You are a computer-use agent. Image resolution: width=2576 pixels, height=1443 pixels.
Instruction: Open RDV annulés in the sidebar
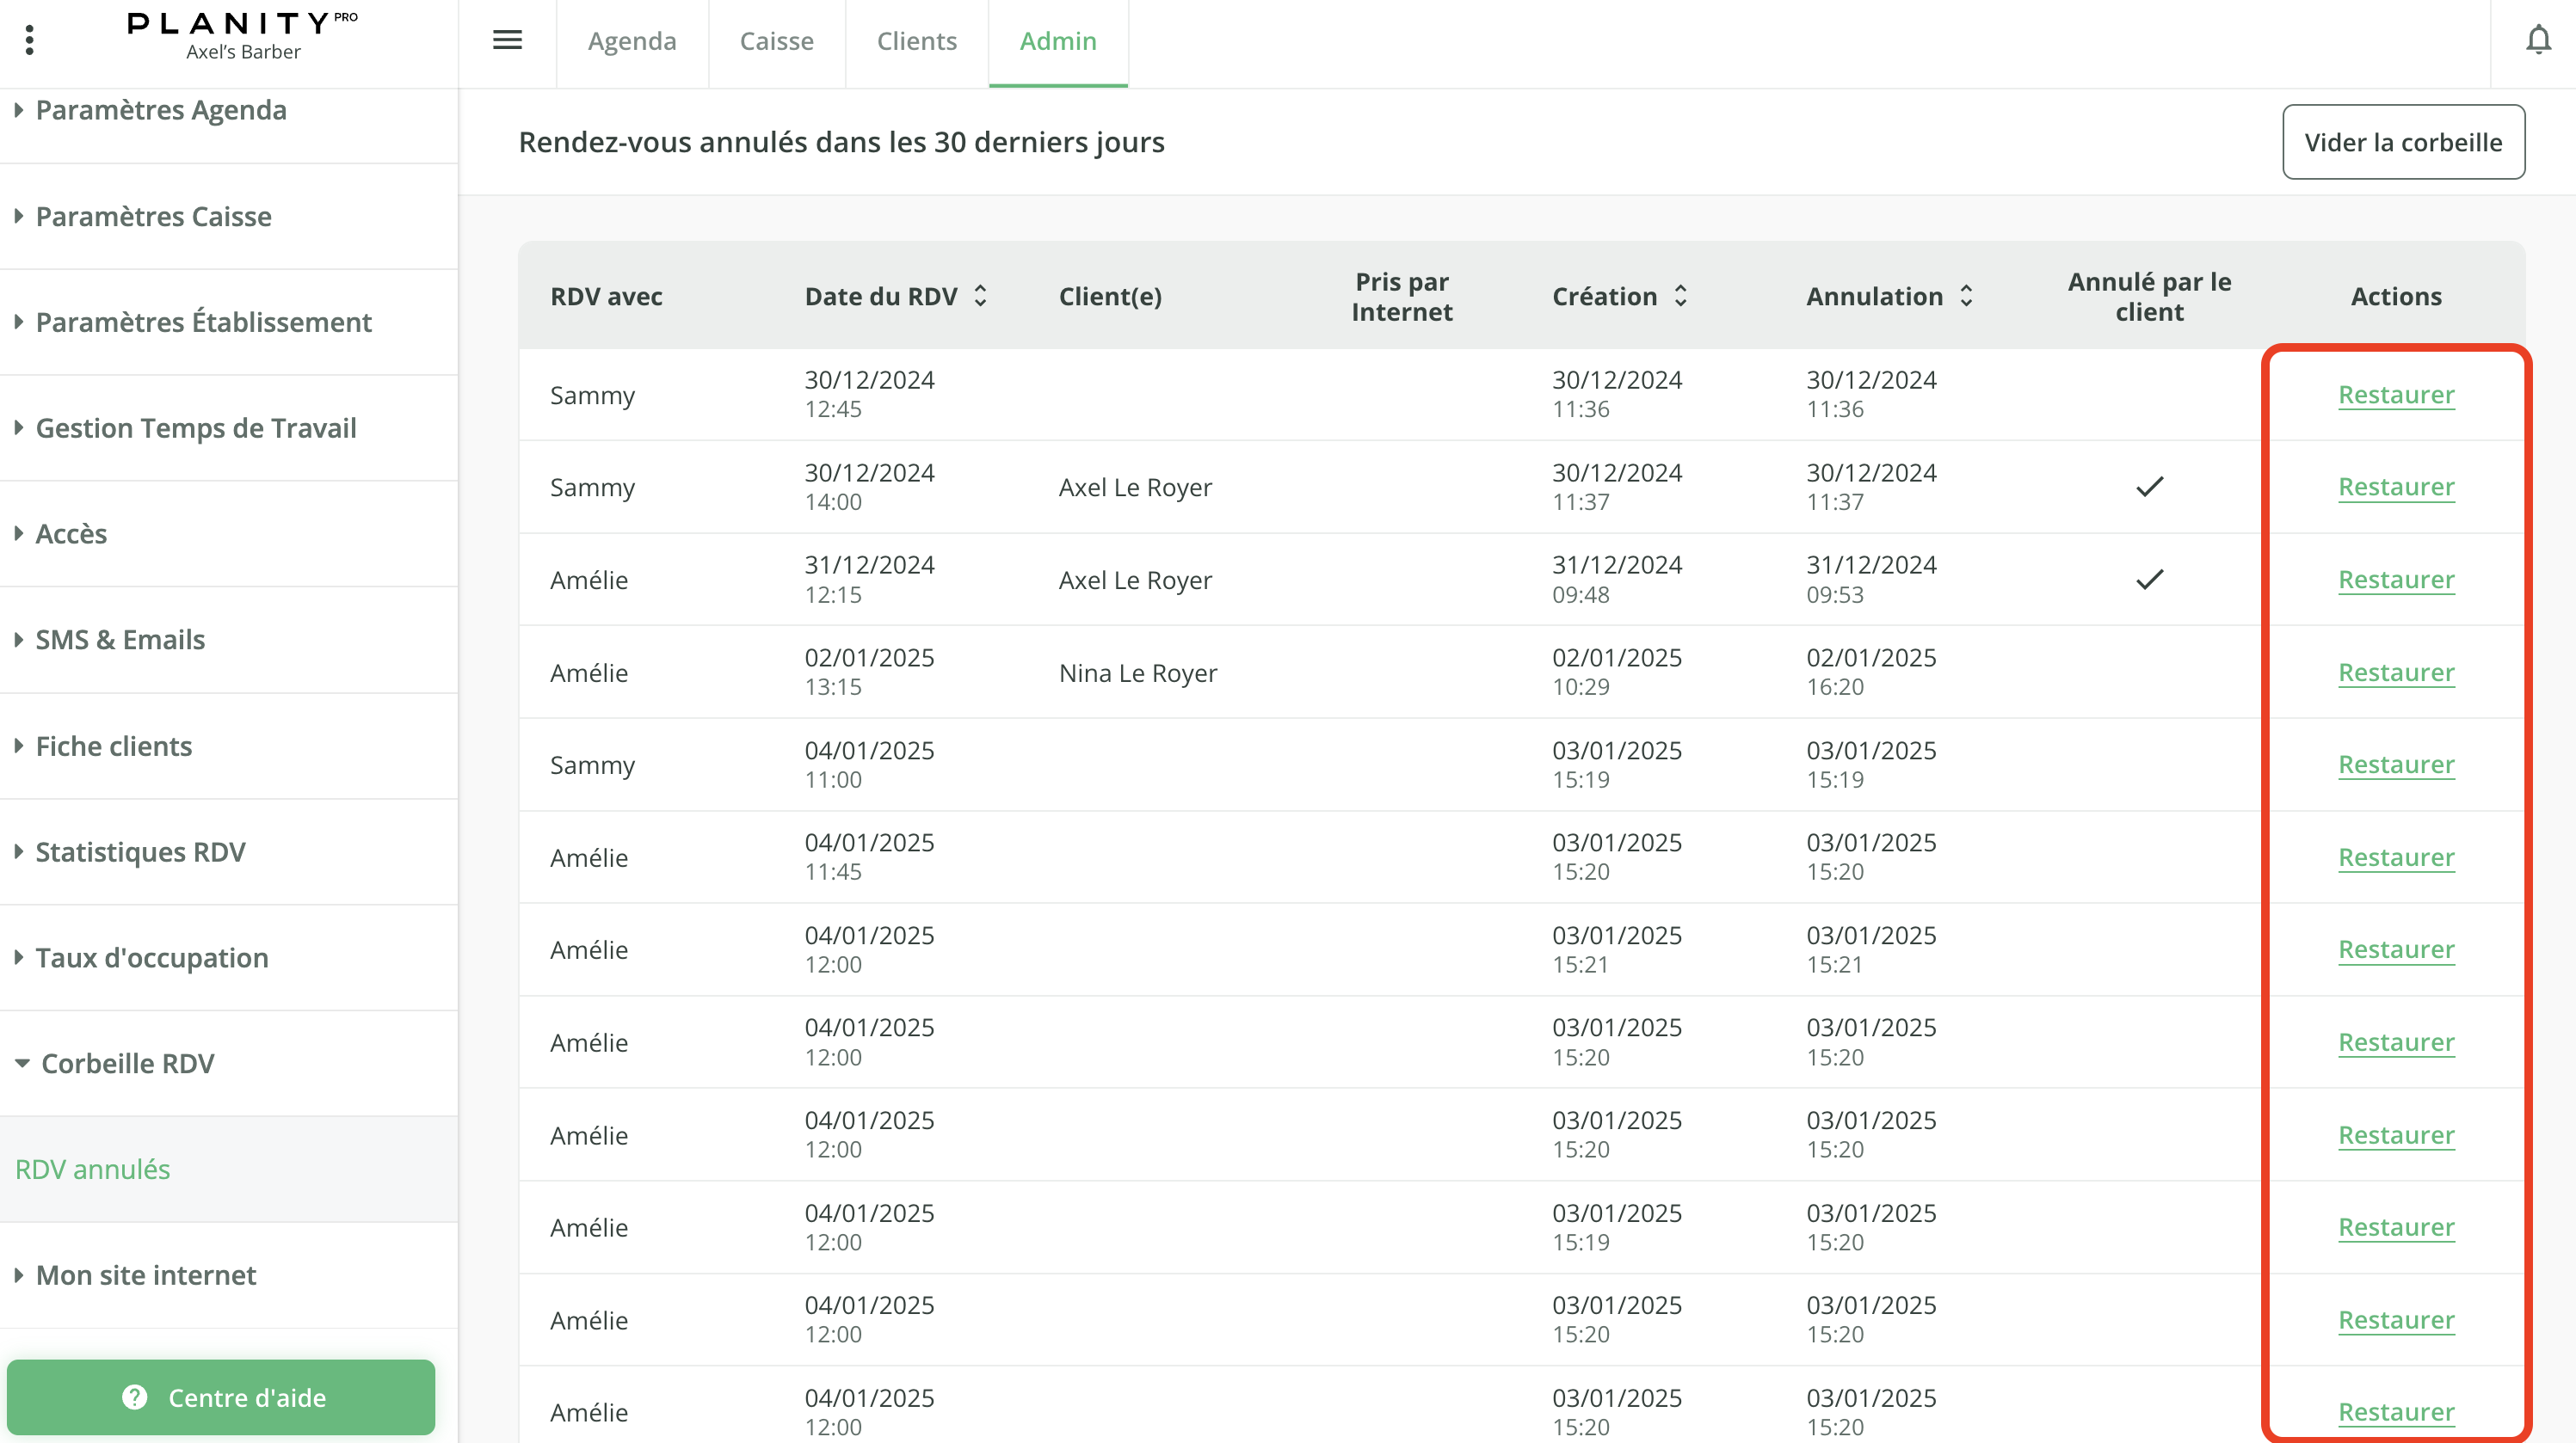point(93,1168)
